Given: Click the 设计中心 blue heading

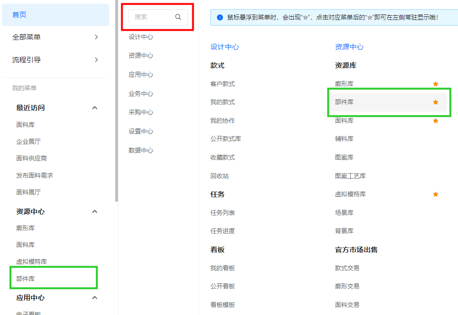Looking at the screenshot, I should coord(224,47).
